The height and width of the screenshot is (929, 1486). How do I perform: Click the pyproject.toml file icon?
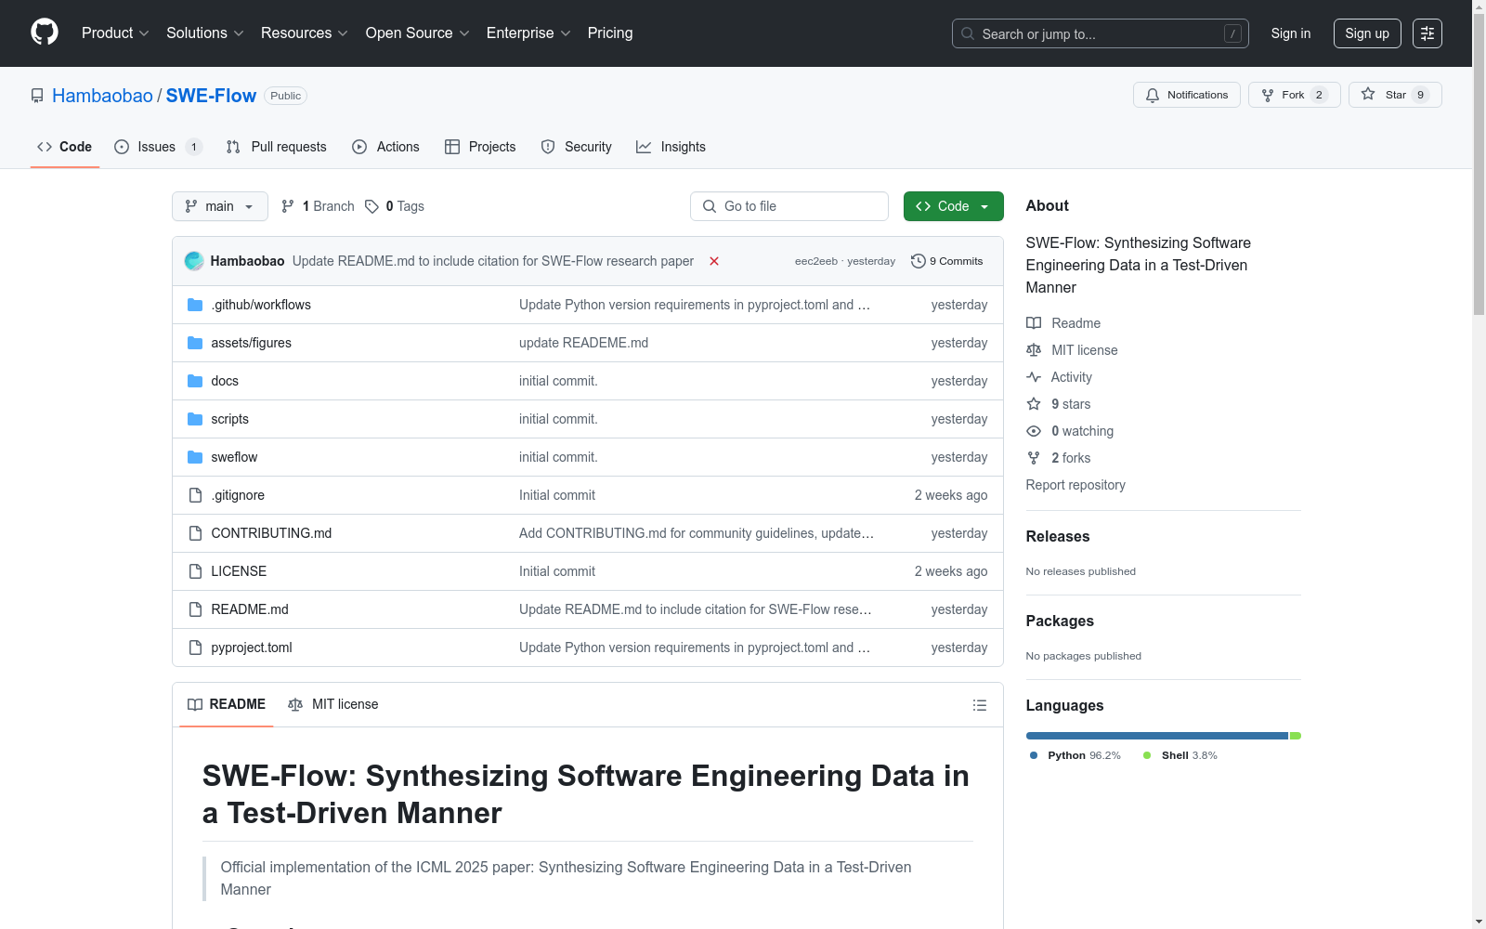(x=195, y=648)
